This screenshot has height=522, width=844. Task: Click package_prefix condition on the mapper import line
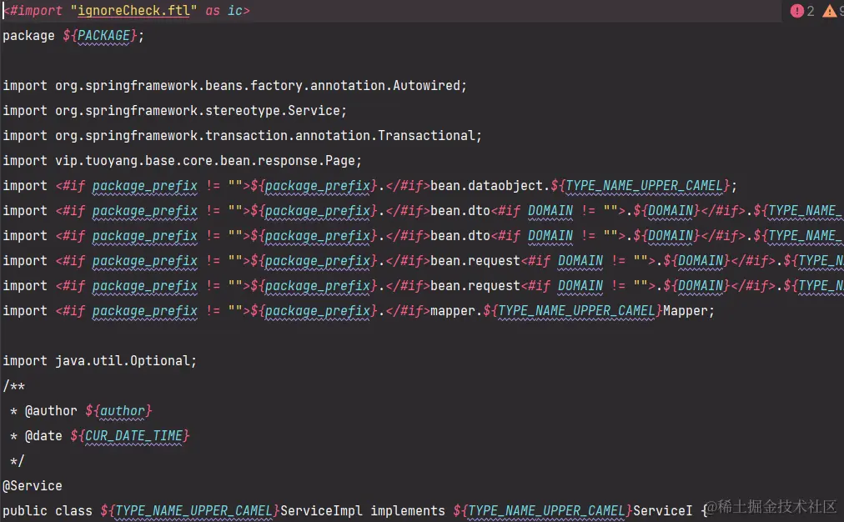[145, 311]
